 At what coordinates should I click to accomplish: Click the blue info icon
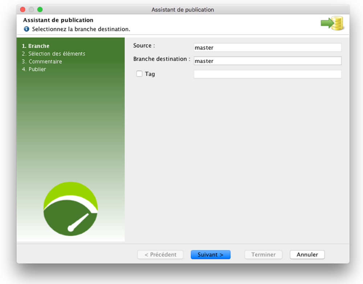[x=26, y=29]
